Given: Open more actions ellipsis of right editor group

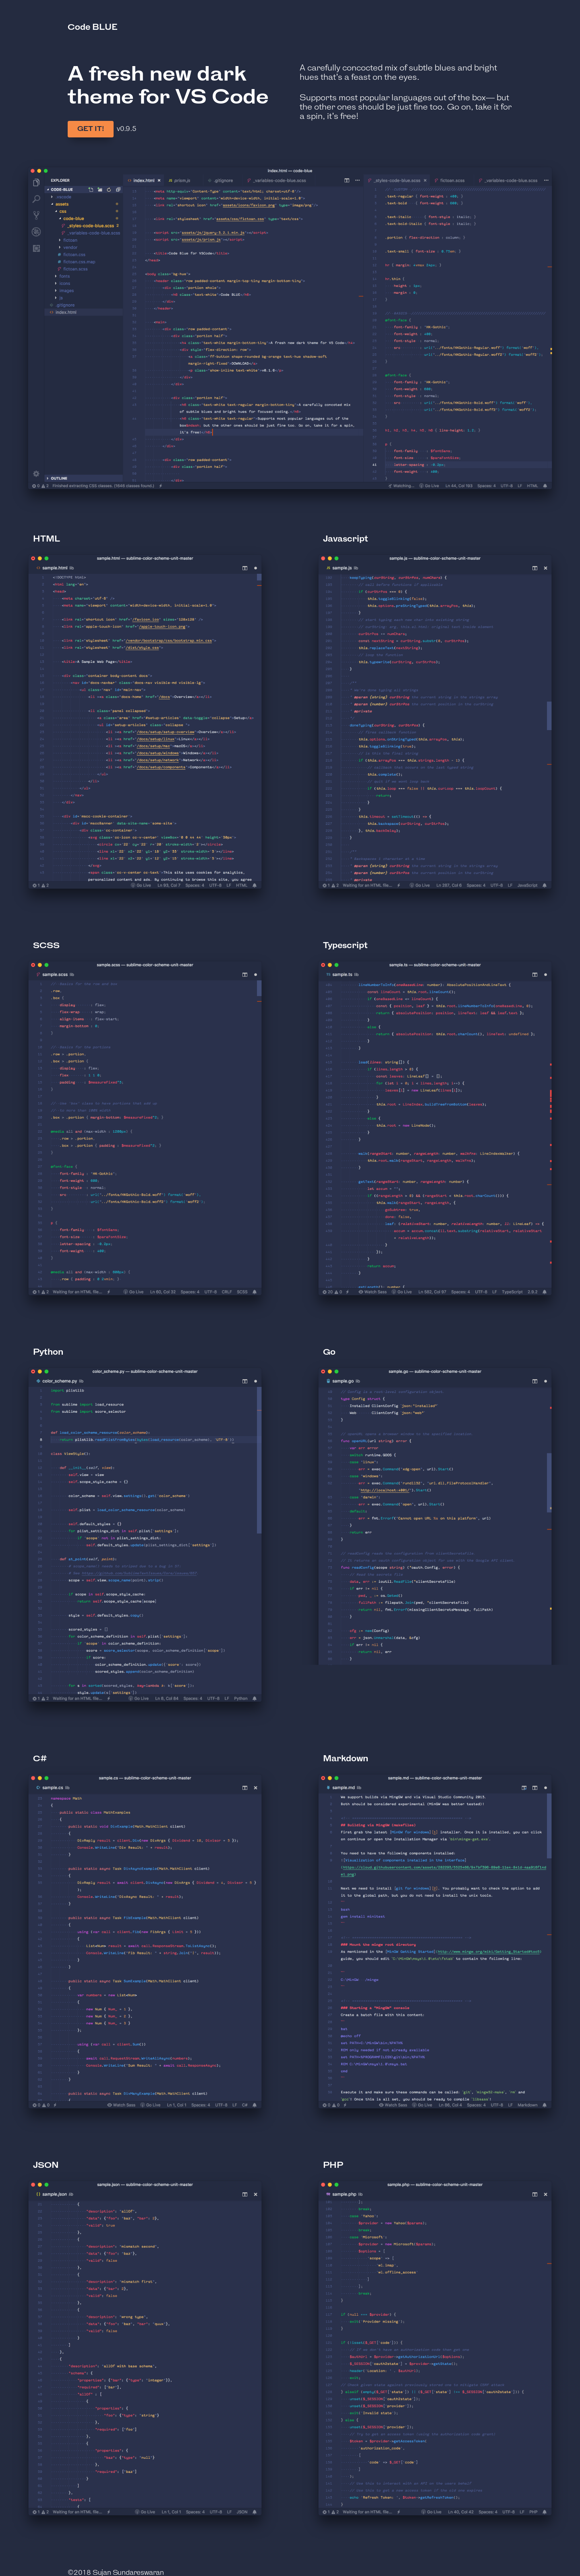Looking at the screenshot, I should (546, 181).
